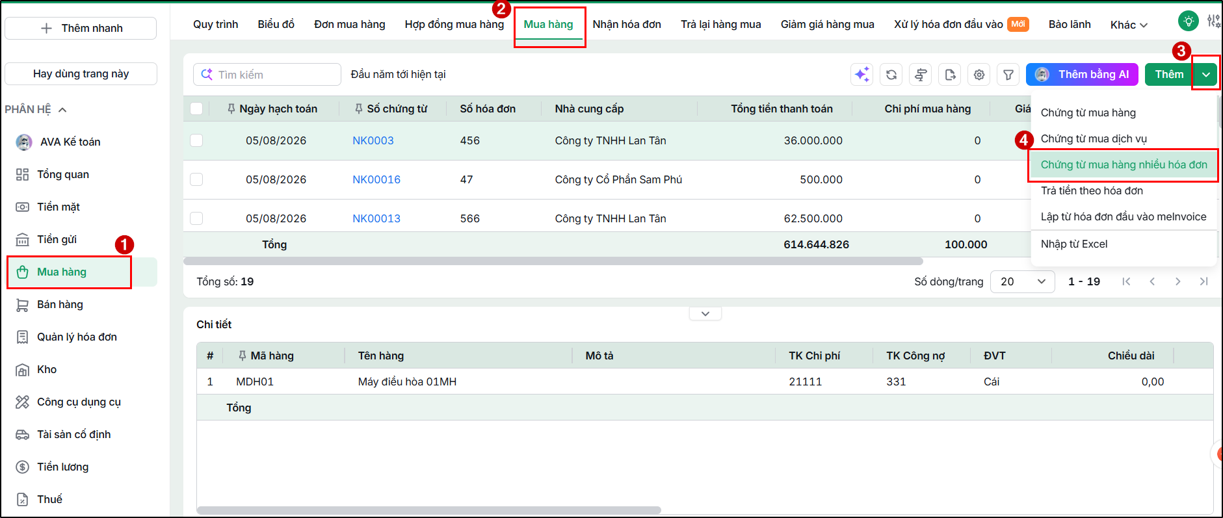Viewport: 1223px width, 518px height.
Task: Collapse the PHÂN HỆ section
Action: [x=62, y=110]
